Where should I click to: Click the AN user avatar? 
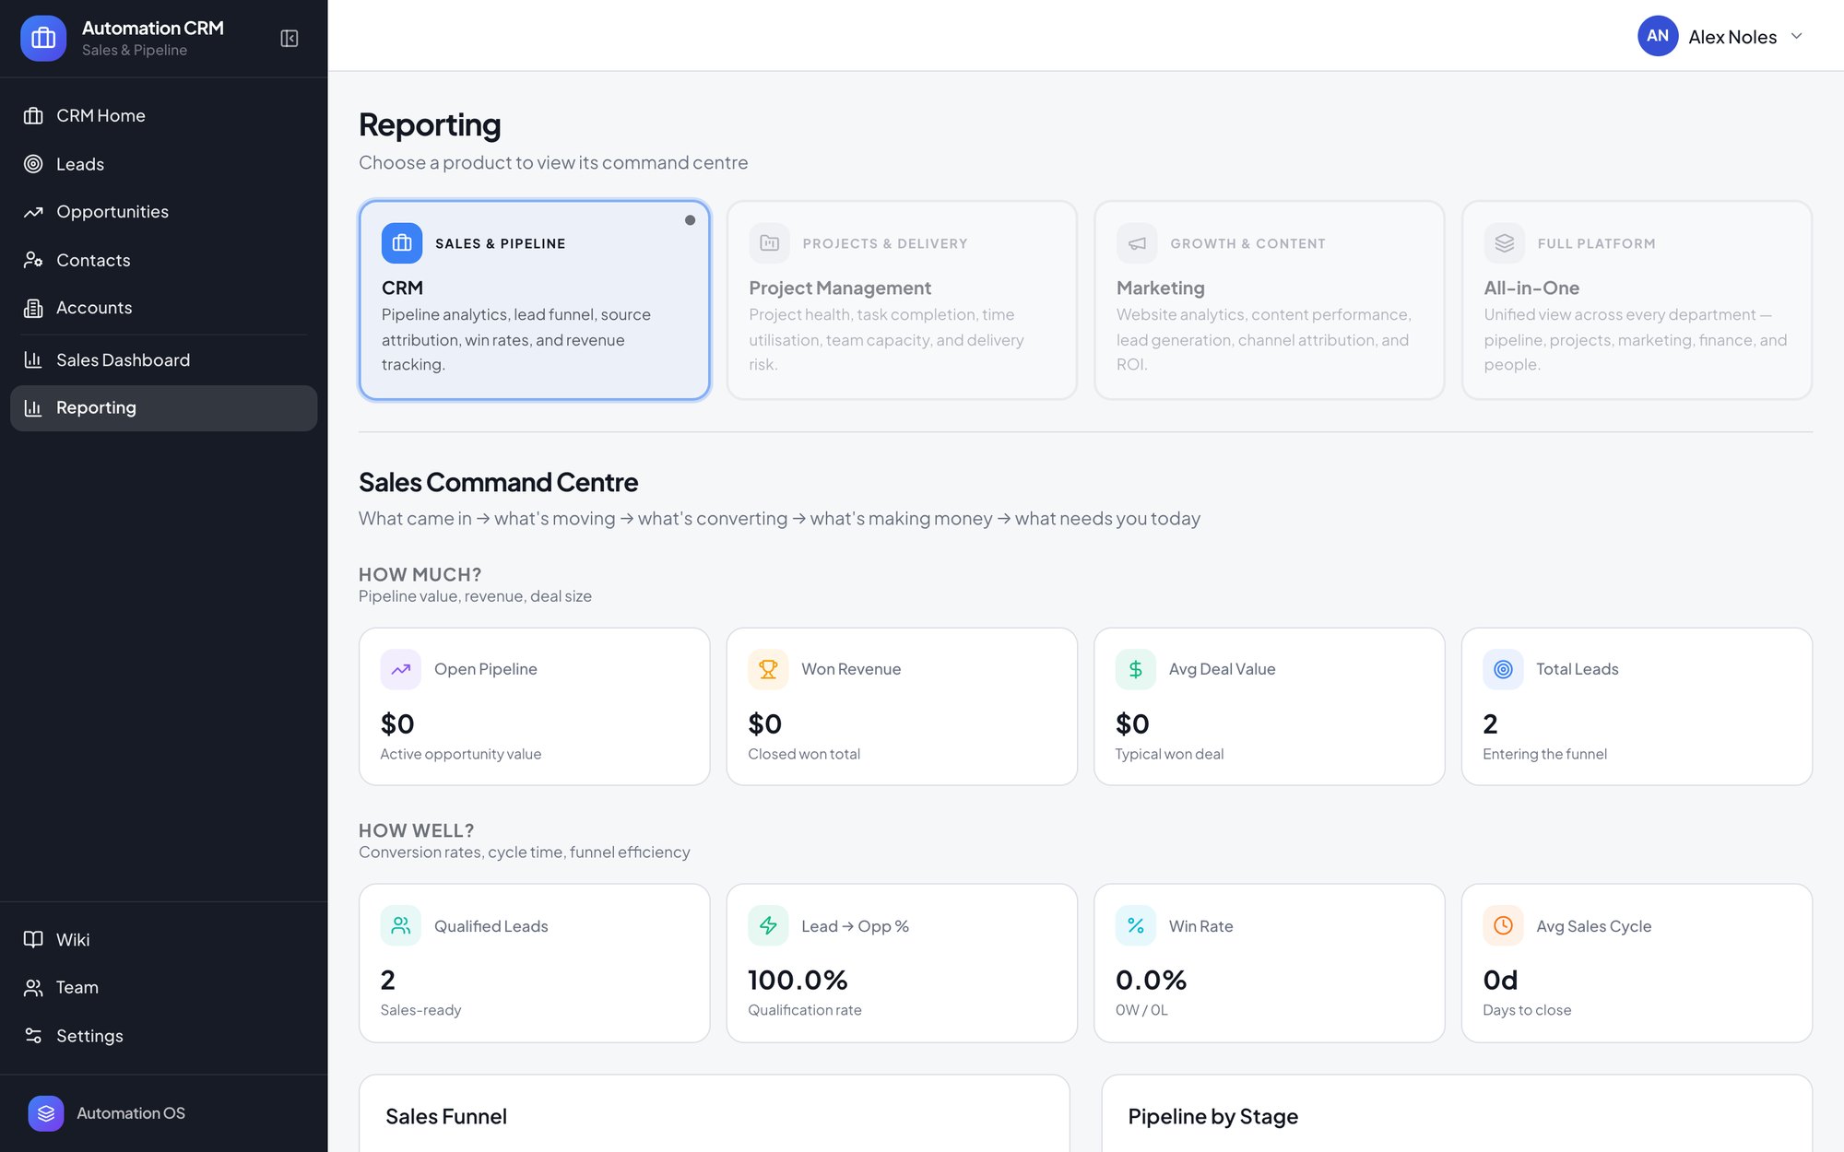coord(1657,36)
